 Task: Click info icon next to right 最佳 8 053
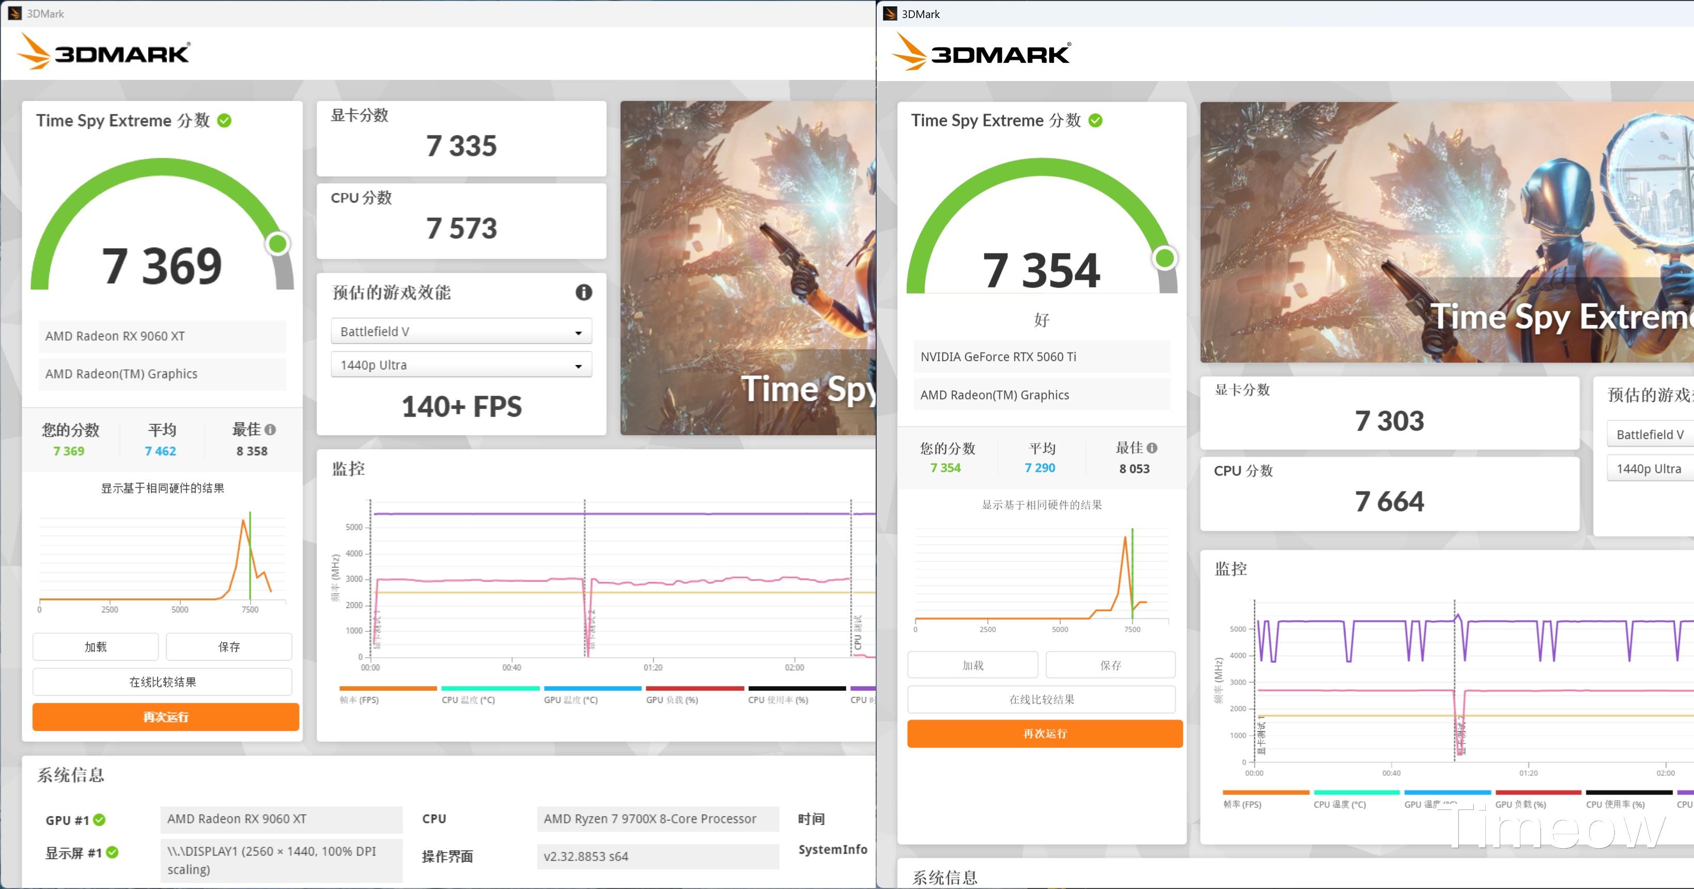click(1152, 448)
